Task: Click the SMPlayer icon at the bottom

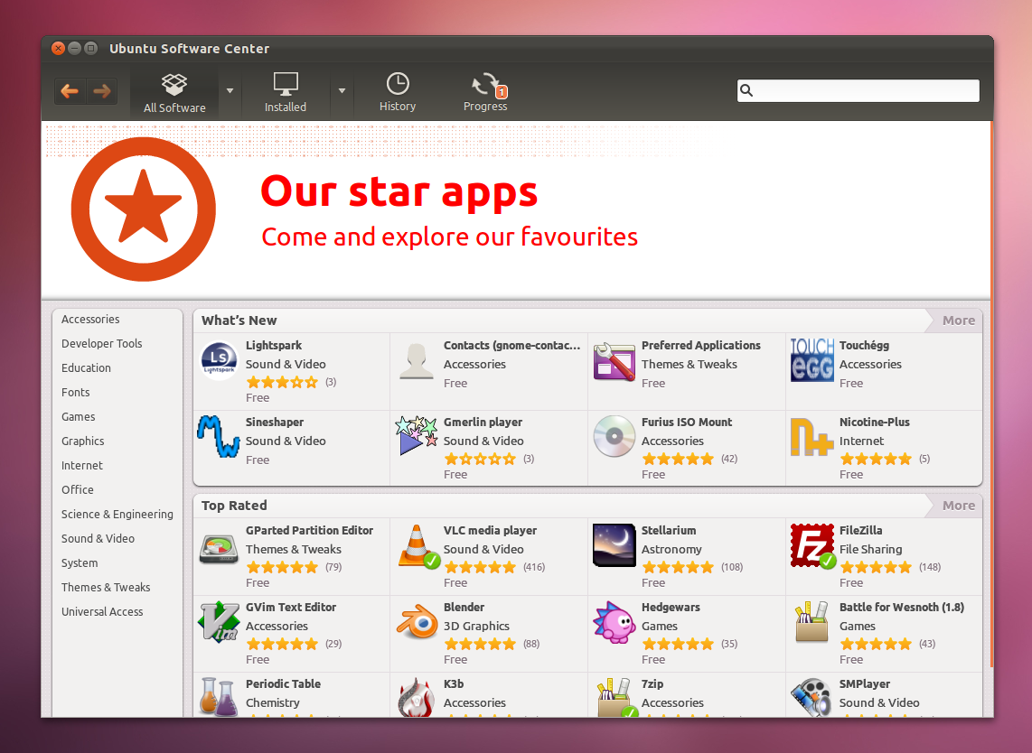Action: point(812,697)
